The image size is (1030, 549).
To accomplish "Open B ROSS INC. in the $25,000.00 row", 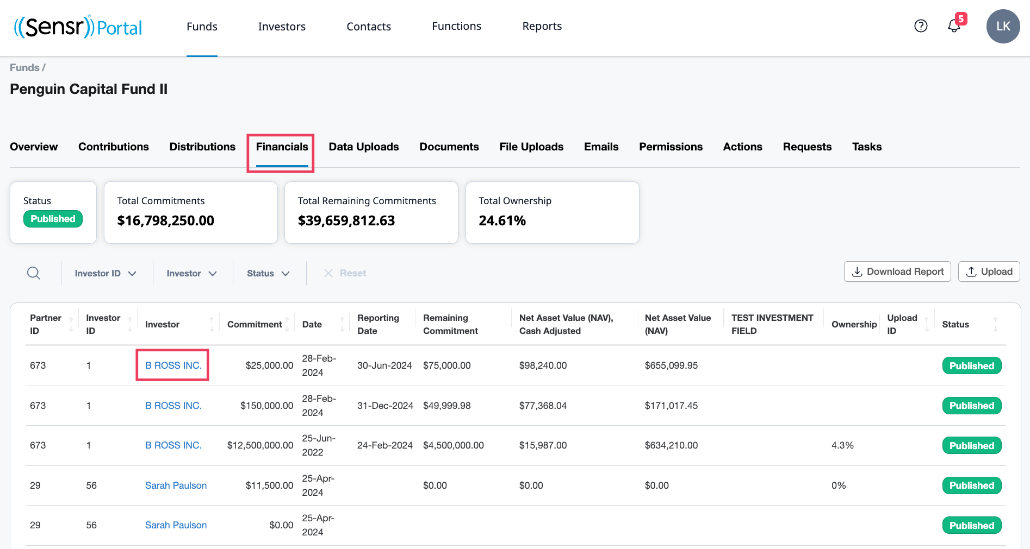I will tap(173, 365).
